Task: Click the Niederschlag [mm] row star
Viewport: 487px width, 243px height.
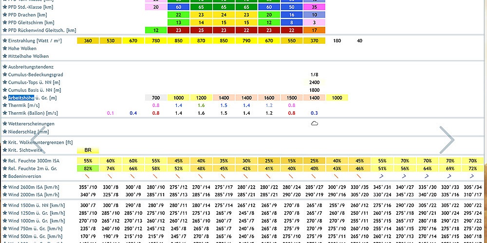Action: [x=5, y=131]
